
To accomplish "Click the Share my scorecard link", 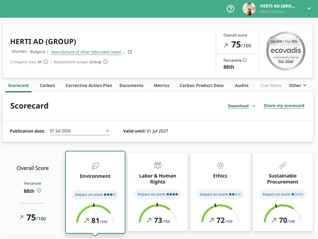I will pos(284,106).
